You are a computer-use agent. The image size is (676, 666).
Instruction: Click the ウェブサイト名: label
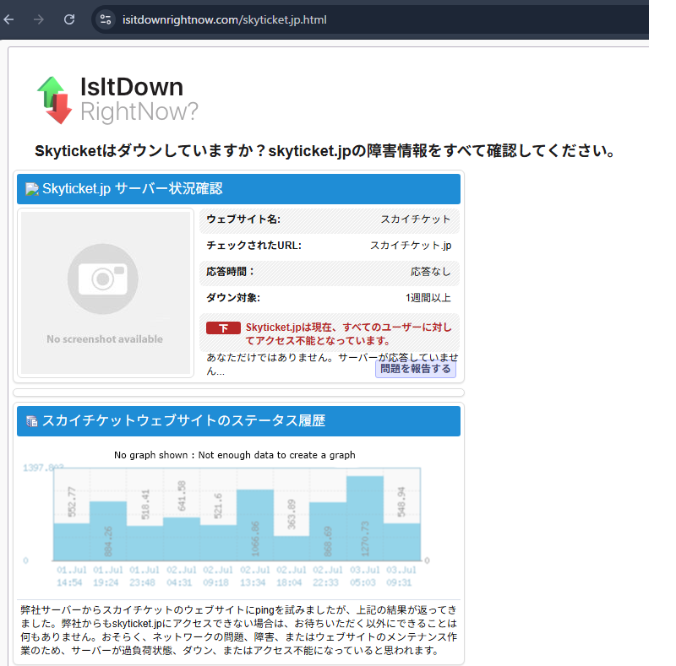[x=243, y=219]
